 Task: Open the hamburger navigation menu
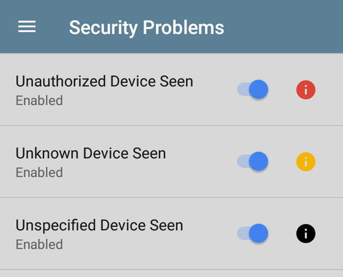[27, 27]
